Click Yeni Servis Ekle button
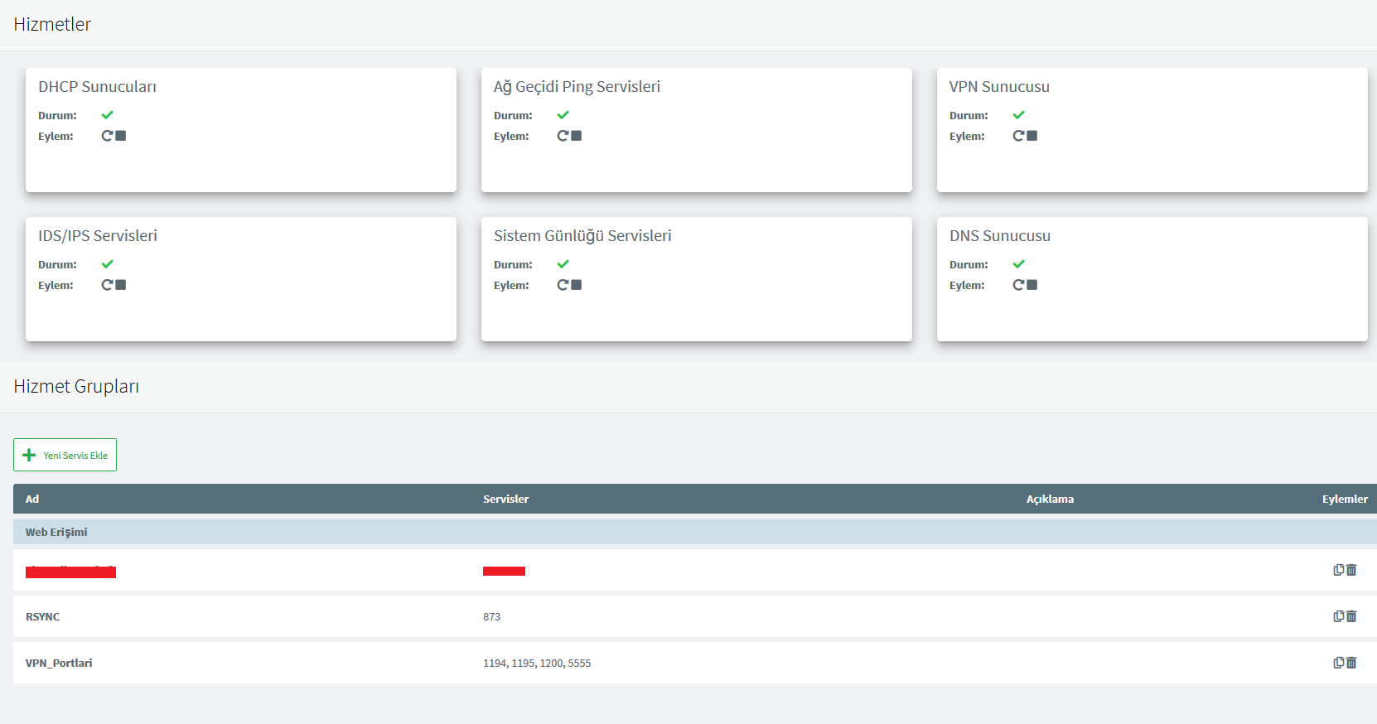The width and height of the screenshot is (1377, 724). click(65, 455)
